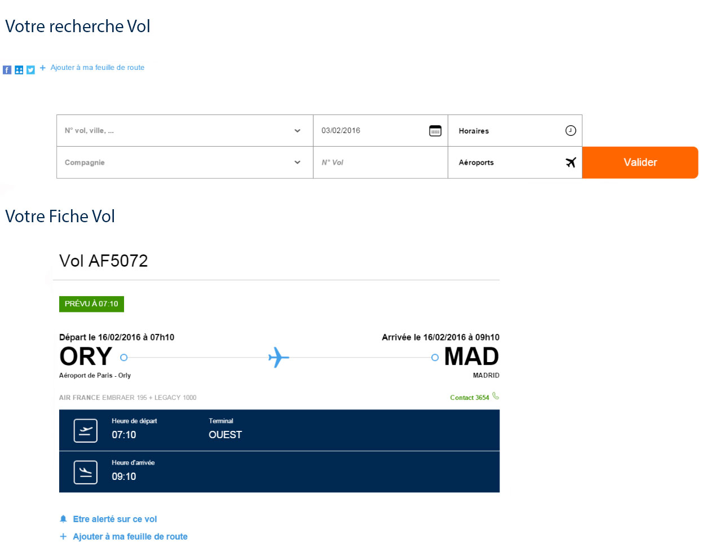Click the top Ajouter à ma feuille de route link
The width and height of the screenshot is (711, 560).
97,68
